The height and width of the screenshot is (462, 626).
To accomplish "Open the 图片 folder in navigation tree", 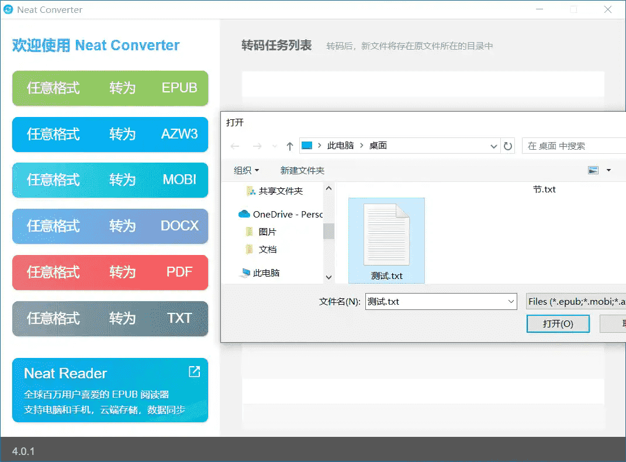I will point(267,232).
